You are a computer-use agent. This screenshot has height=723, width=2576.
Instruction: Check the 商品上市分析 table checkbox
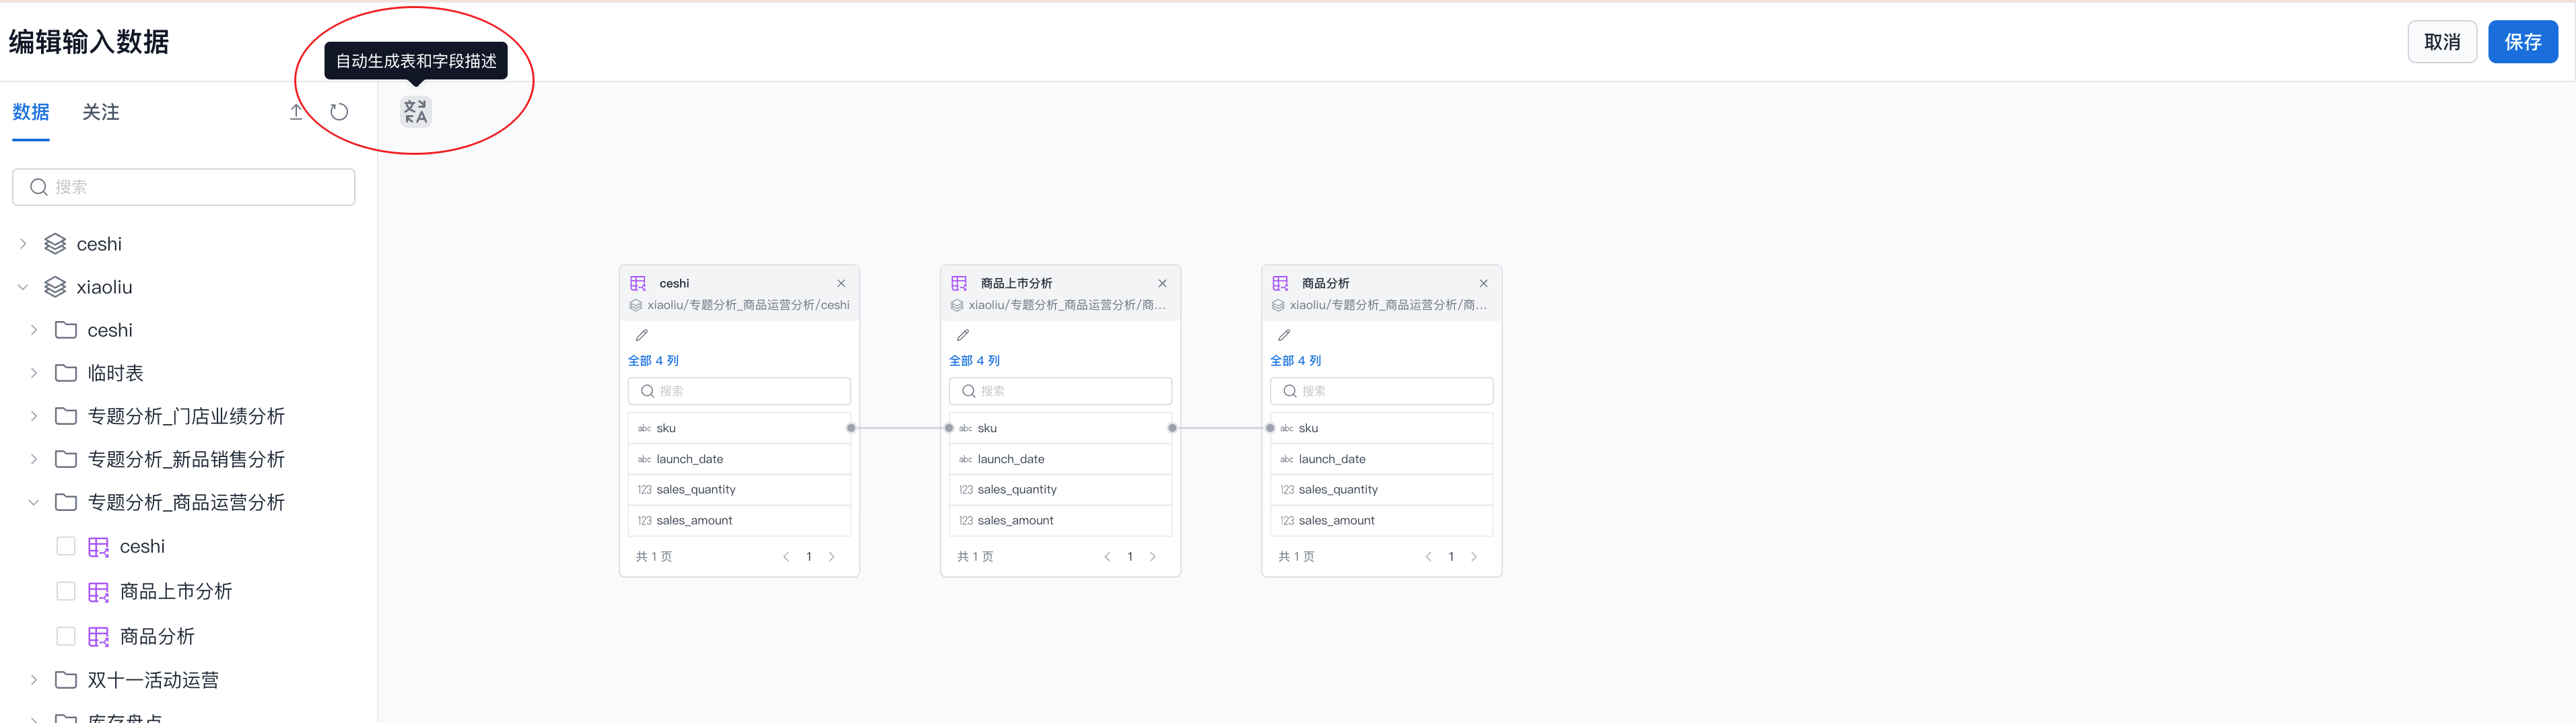pyautogui.click(x=66, y=591)
